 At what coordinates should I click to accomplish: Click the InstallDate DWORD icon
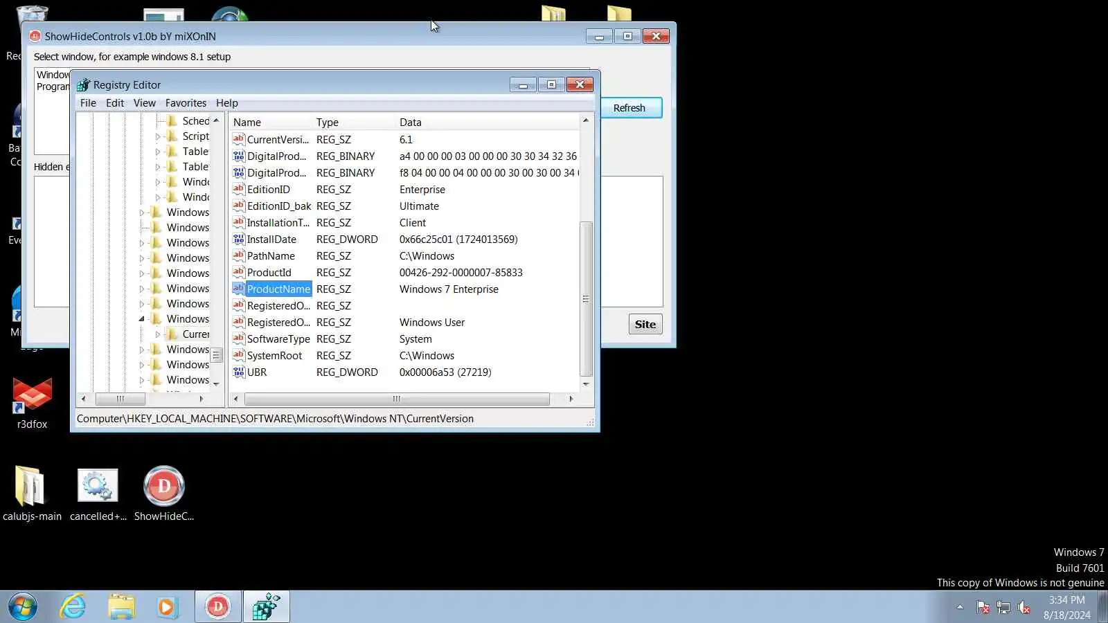coord(239,239)
